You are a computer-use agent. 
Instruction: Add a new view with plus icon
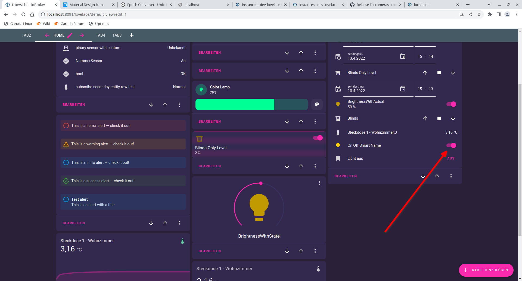pyautogui.click(x=132, y=35)
